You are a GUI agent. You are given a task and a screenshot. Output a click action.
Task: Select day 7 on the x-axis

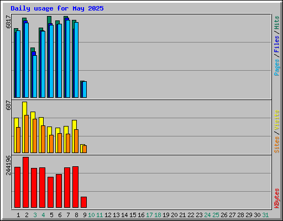click(68, 215)
